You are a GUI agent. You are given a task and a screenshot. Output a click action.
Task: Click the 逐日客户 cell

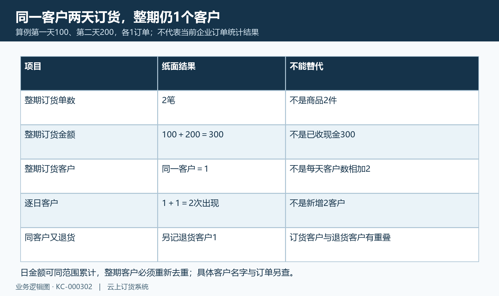click(x=89, y=211)
